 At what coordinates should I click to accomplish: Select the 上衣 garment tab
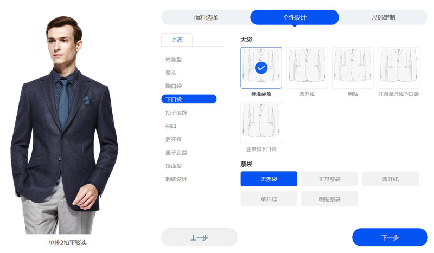coord(177,40)
